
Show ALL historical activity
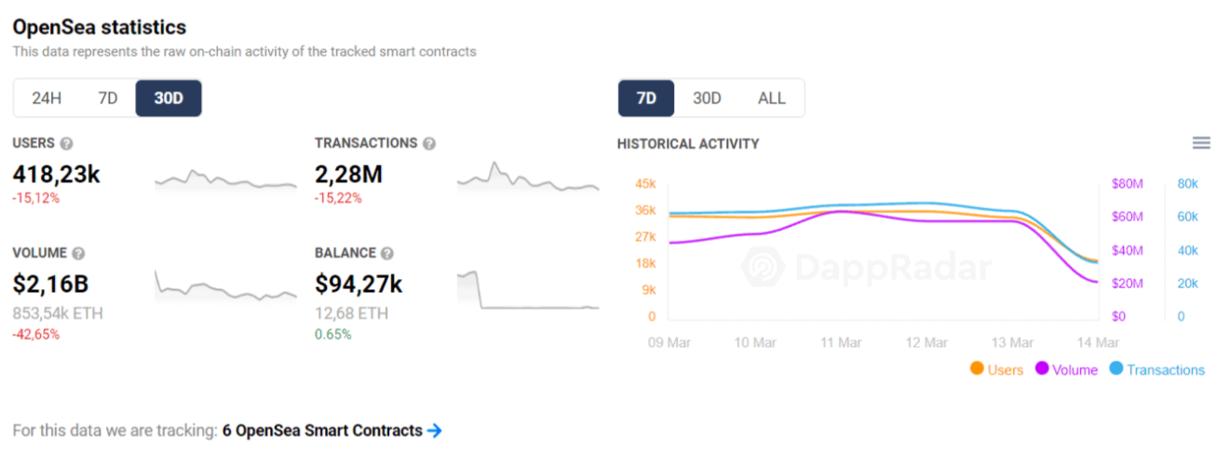tap(772, 98)
